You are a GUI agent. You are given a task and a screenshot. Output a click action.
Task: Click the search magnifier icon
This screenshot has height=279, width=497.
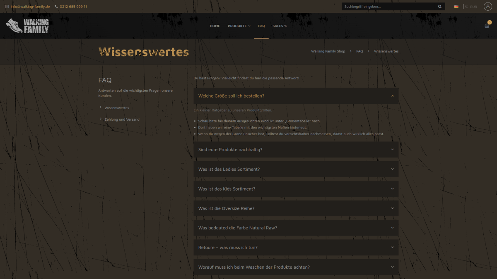pos(440,7)
